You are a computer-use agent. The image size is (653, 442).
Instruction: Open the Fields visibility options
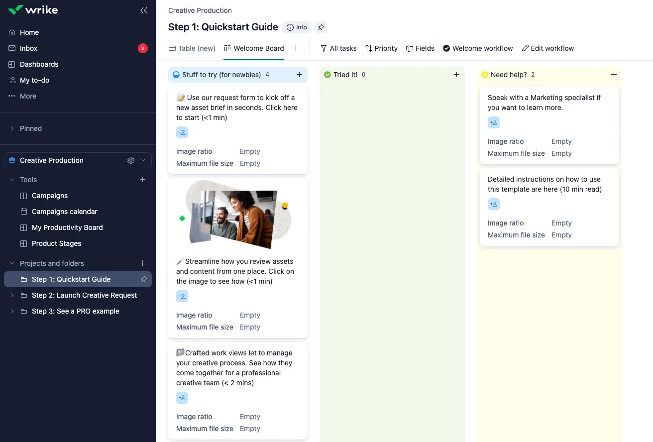(x=420, y=48)
